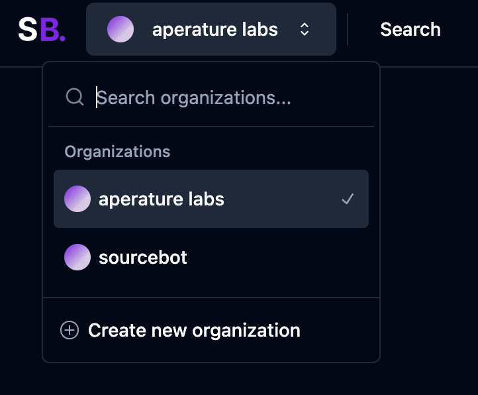Click the Organizations section heading
478x395 pixels.
click(x=117, y=152)
